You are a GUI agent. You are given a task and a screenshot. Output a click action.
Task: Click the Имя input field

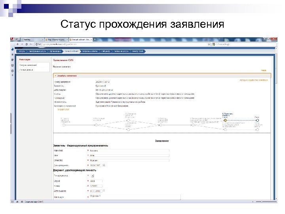tap(129, 155)
